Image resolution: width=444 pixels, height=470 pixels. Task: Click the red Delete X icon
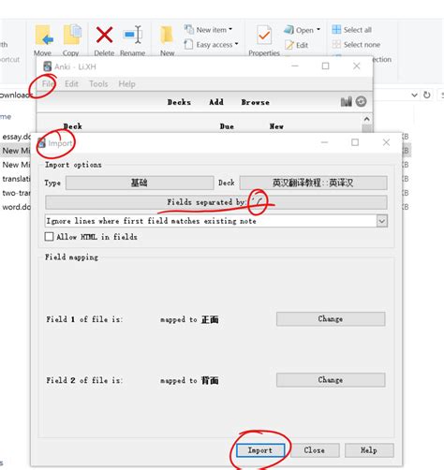coord(104,35)
